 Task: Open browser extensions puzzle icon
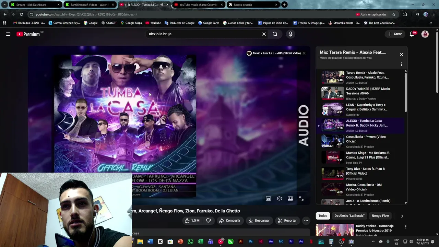pos(405,14)
